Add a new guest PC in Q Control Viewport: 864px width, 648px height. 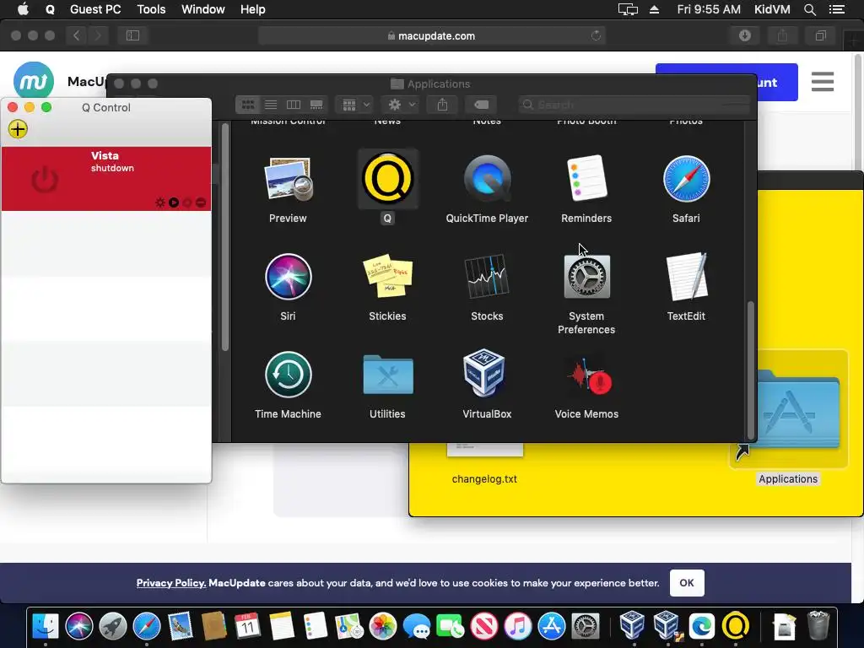[18, 129]
